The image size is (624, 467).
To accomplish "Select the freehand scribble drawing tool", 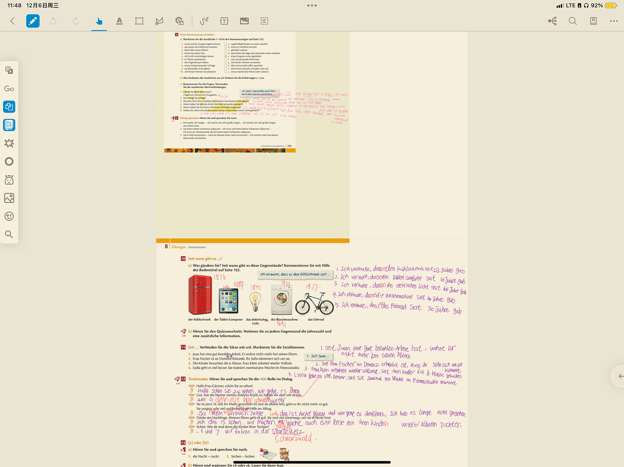I will (x=204, y=21).
